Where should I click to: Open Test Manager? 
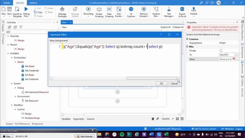point(169,12)
